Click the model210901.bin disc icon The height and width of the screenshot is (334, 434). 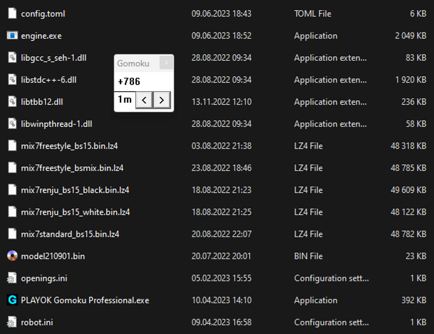tap(12, 256)
